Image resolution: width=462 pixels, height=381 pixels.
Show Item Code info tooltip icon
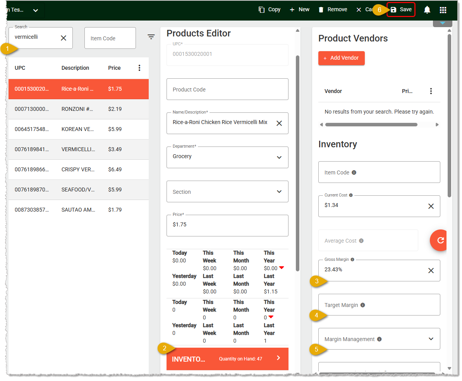pos(354,172)
